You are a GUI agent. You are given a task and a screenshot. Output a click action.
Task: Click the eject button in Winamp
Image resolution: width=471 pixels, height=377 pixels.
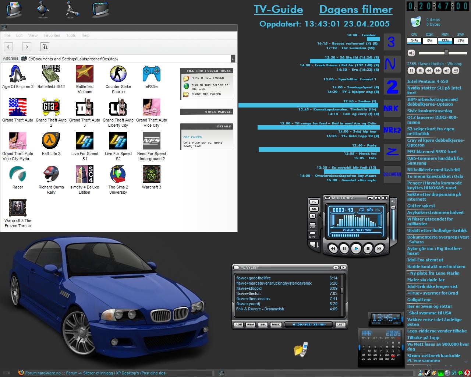313,216
